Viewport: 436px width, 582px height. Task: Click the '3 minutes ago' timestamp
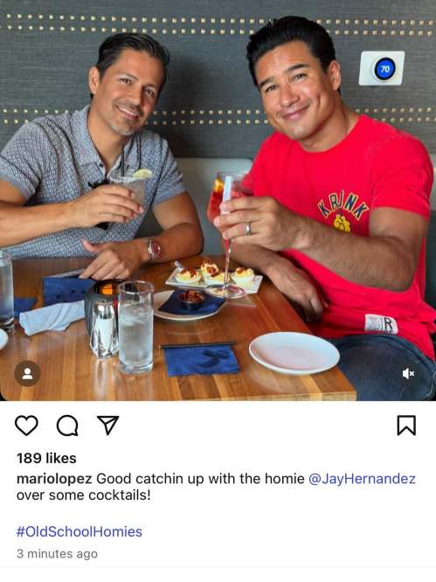[x=57, y=554]
